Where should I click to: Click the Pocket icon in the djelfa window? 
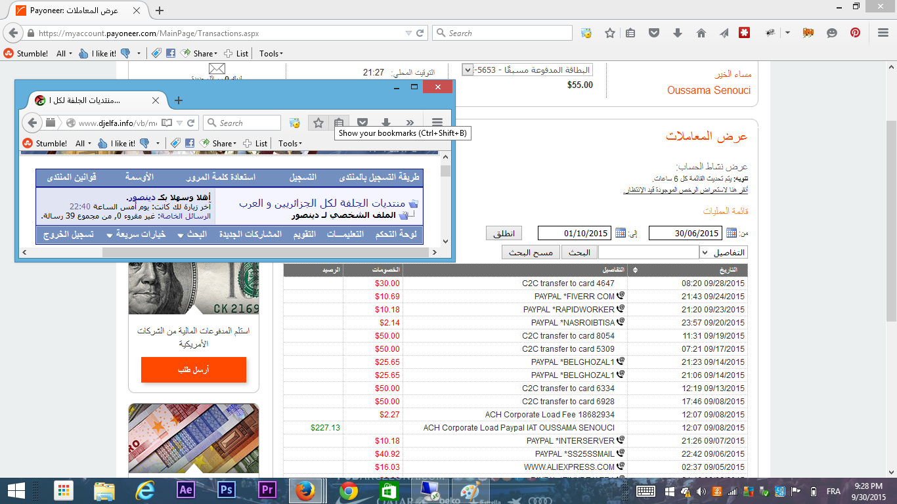[362, 123]
